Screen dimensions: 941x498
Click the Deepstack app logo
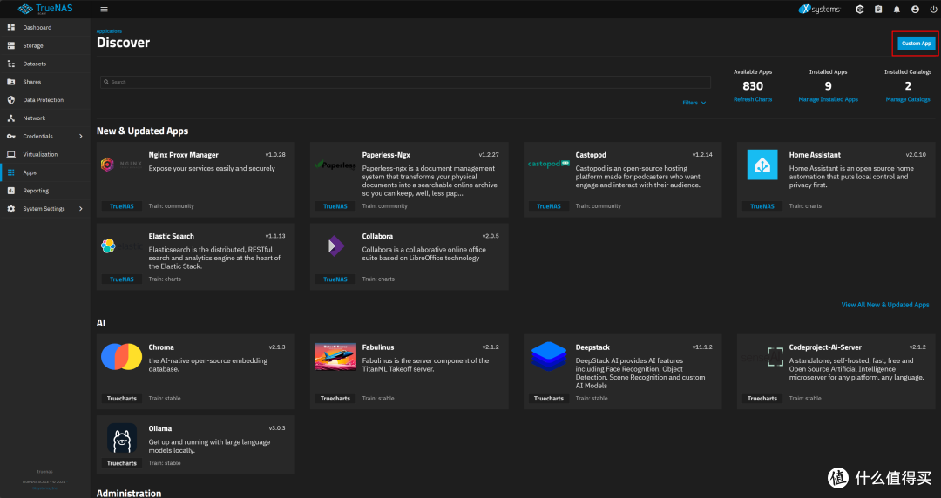(549, 356)
